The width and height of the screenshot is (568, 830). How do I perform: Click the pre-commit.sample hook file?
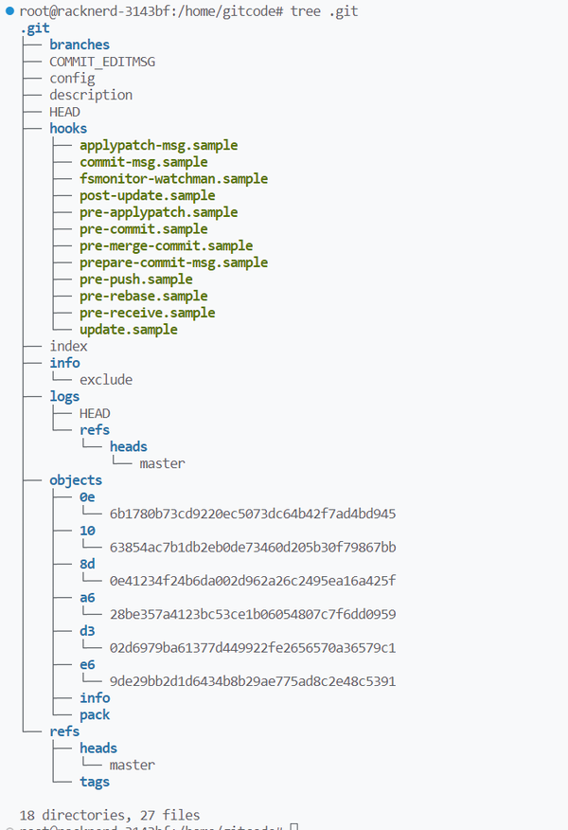(x=143, y=228)
